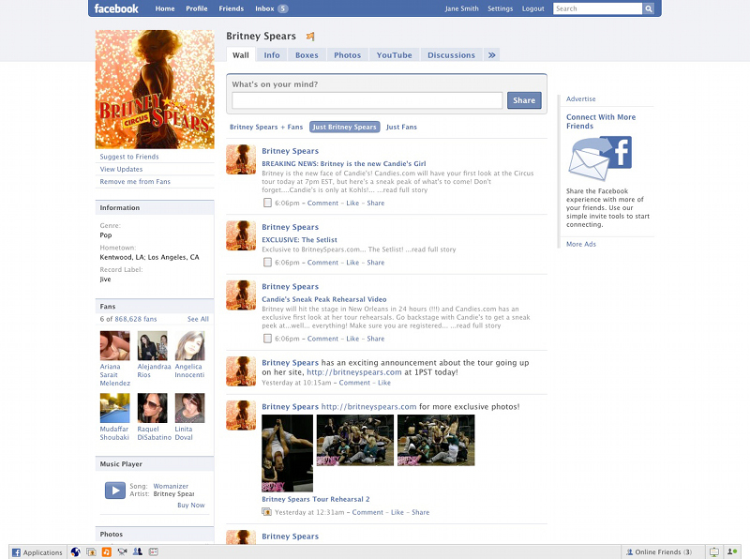Click the Advertise link
This screenshot has width=750, height=559.
pyautogui.click(x=580, y=99)
